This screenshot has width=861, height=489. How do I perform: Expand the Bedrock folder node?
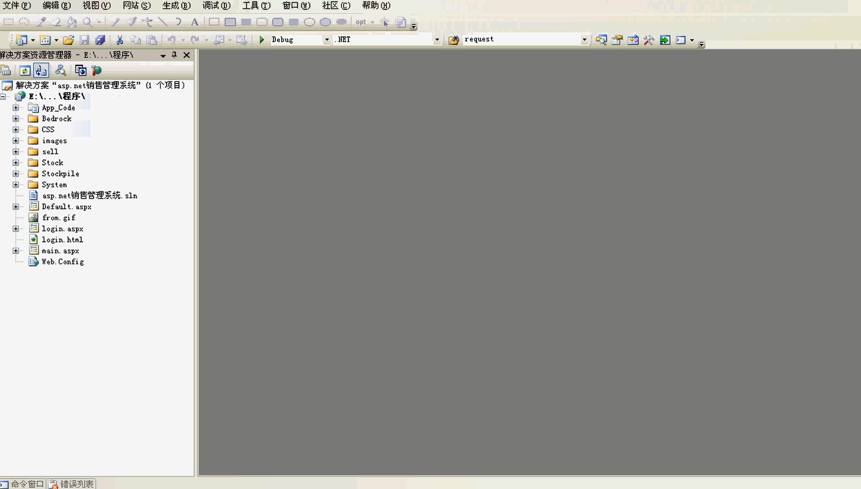(16, 119)
